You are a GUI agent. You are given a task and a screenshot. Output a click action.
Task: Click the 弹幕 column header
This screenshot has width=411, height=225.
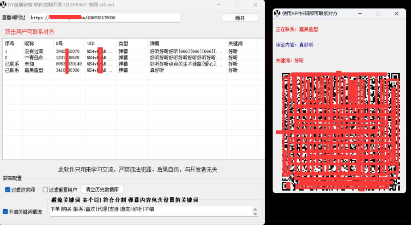[187, 43]
